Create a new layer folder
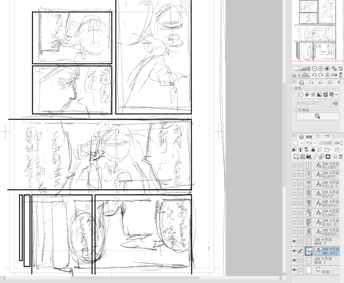 point(309,157)
